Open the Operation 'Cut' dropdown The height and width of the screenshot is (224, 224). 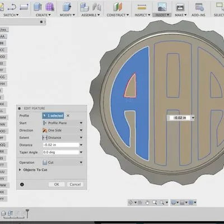point(63,162)
